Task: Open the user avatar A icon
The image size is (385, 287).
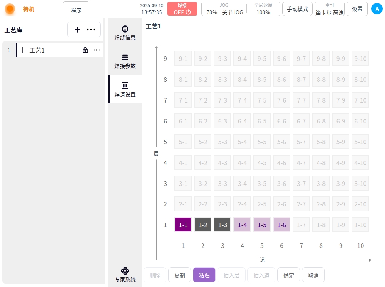Action: click(x=377, y=9)
